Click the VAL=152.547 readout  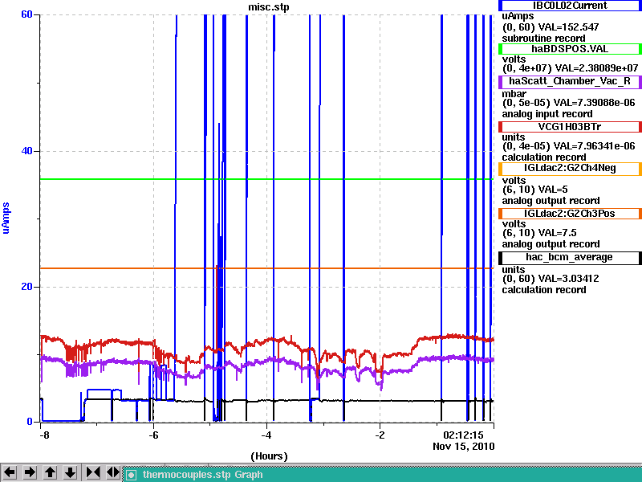(568, 27)
